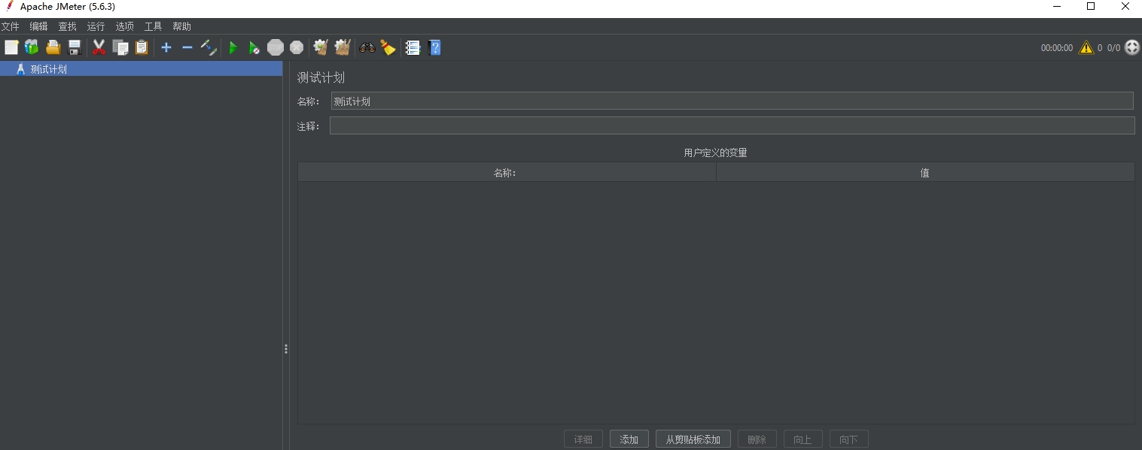Screen dimensions: 1142x450
Task: Click the 注释 comment input field
Action: click(x=732, y=125)
